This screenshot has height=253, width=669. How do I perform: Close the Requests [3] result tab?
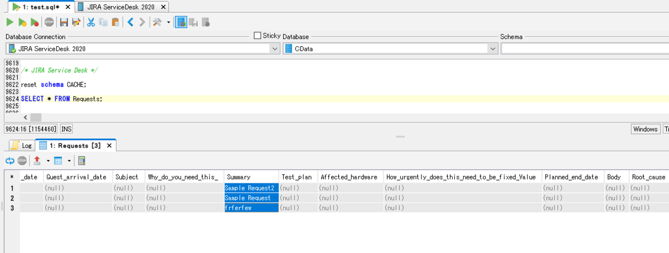click(x=110, y=146)
